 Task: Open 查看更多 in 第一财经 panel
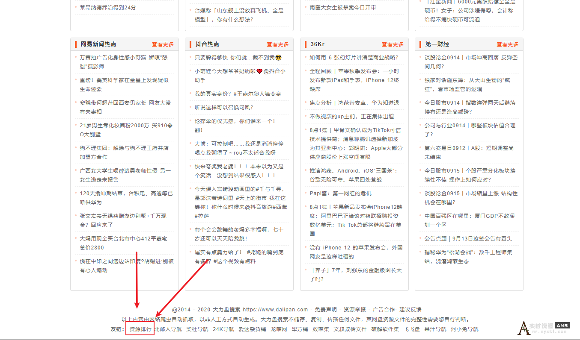[508, 44]
